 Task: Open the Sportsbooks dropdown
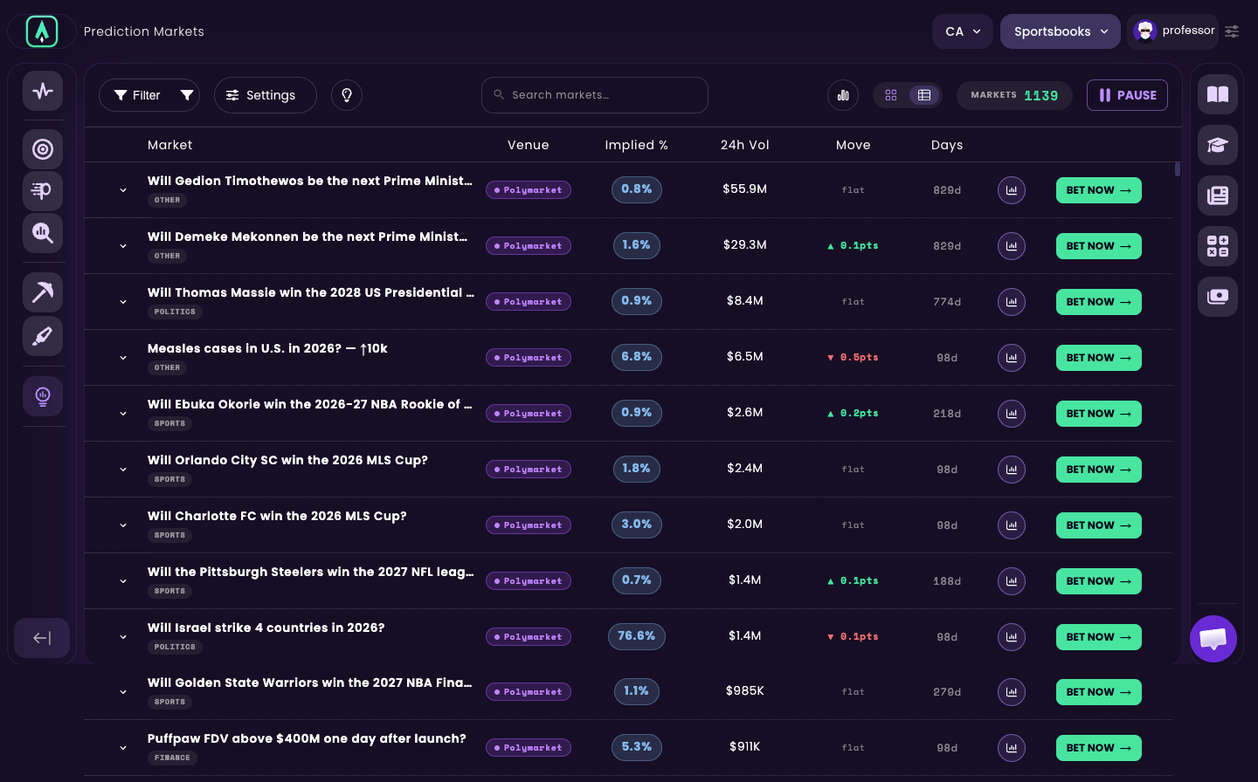[1061, 31]
